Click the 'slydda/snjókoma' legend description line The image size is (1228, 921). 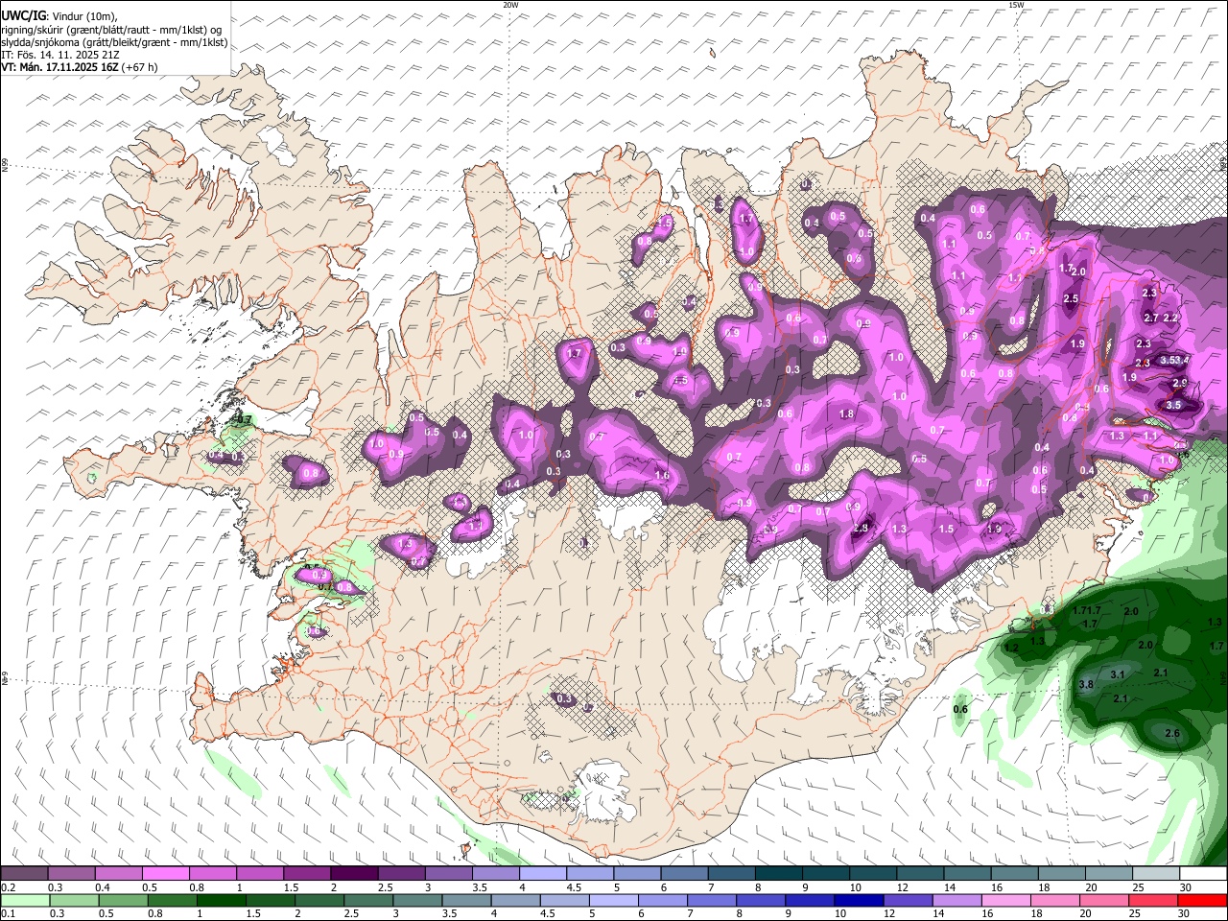[114, 42]
